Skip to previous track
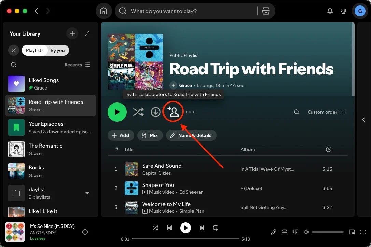 tap(169, 228)
